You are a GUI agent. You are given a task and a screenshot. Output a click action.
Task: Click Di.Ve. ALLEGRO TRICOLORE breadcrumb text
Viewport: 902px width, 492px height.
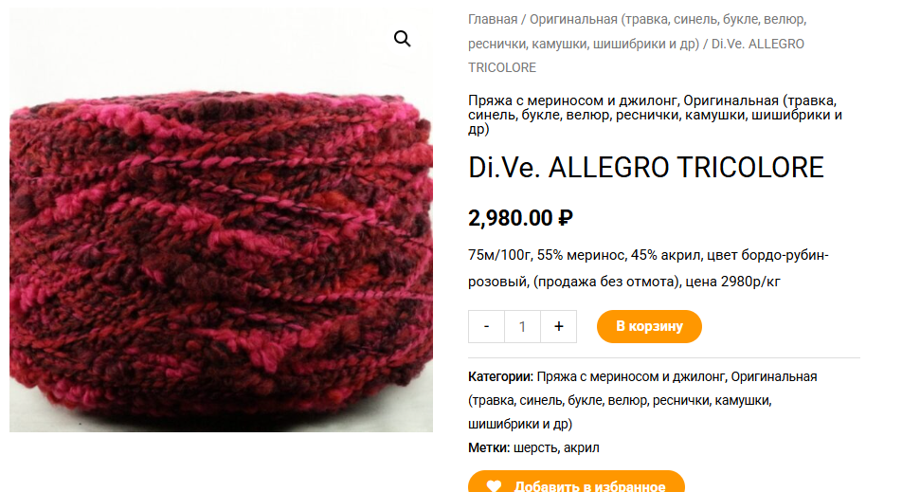coord(637,56)
